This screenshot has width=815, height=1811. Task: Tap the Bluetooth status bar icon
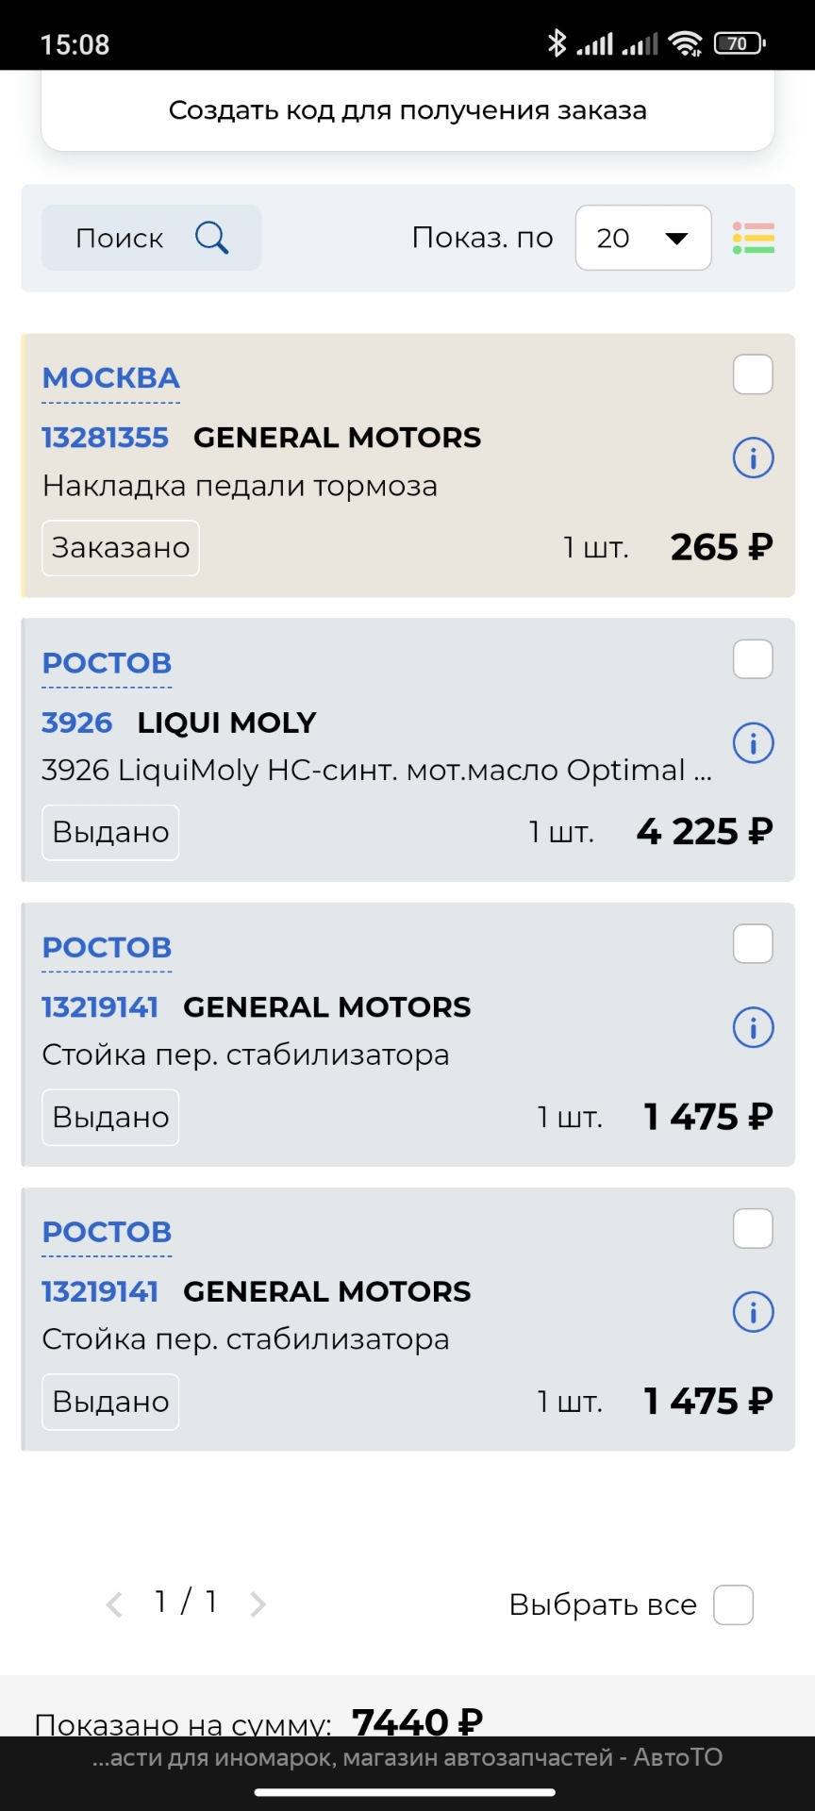point(557,43)
